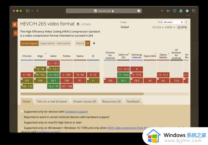208x145 pixels.
Task: Click the horizontal table scrollbar
Action: pos(82,94)
